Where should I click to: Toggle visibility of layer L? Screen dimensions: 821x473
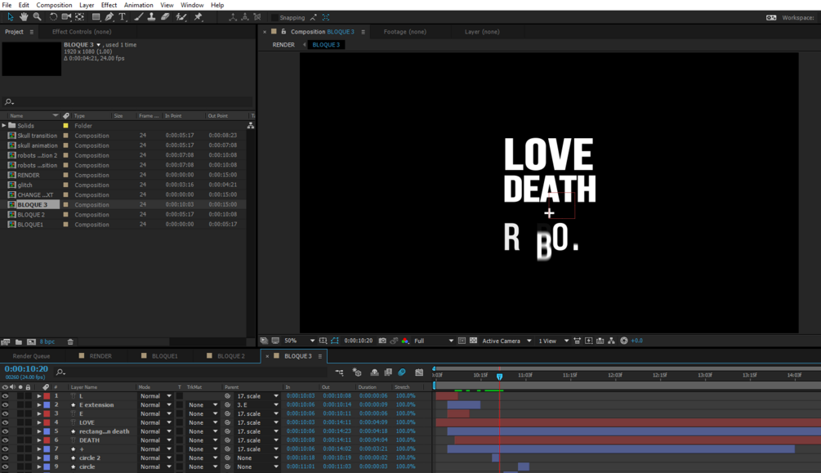click(x=5, y=396)
